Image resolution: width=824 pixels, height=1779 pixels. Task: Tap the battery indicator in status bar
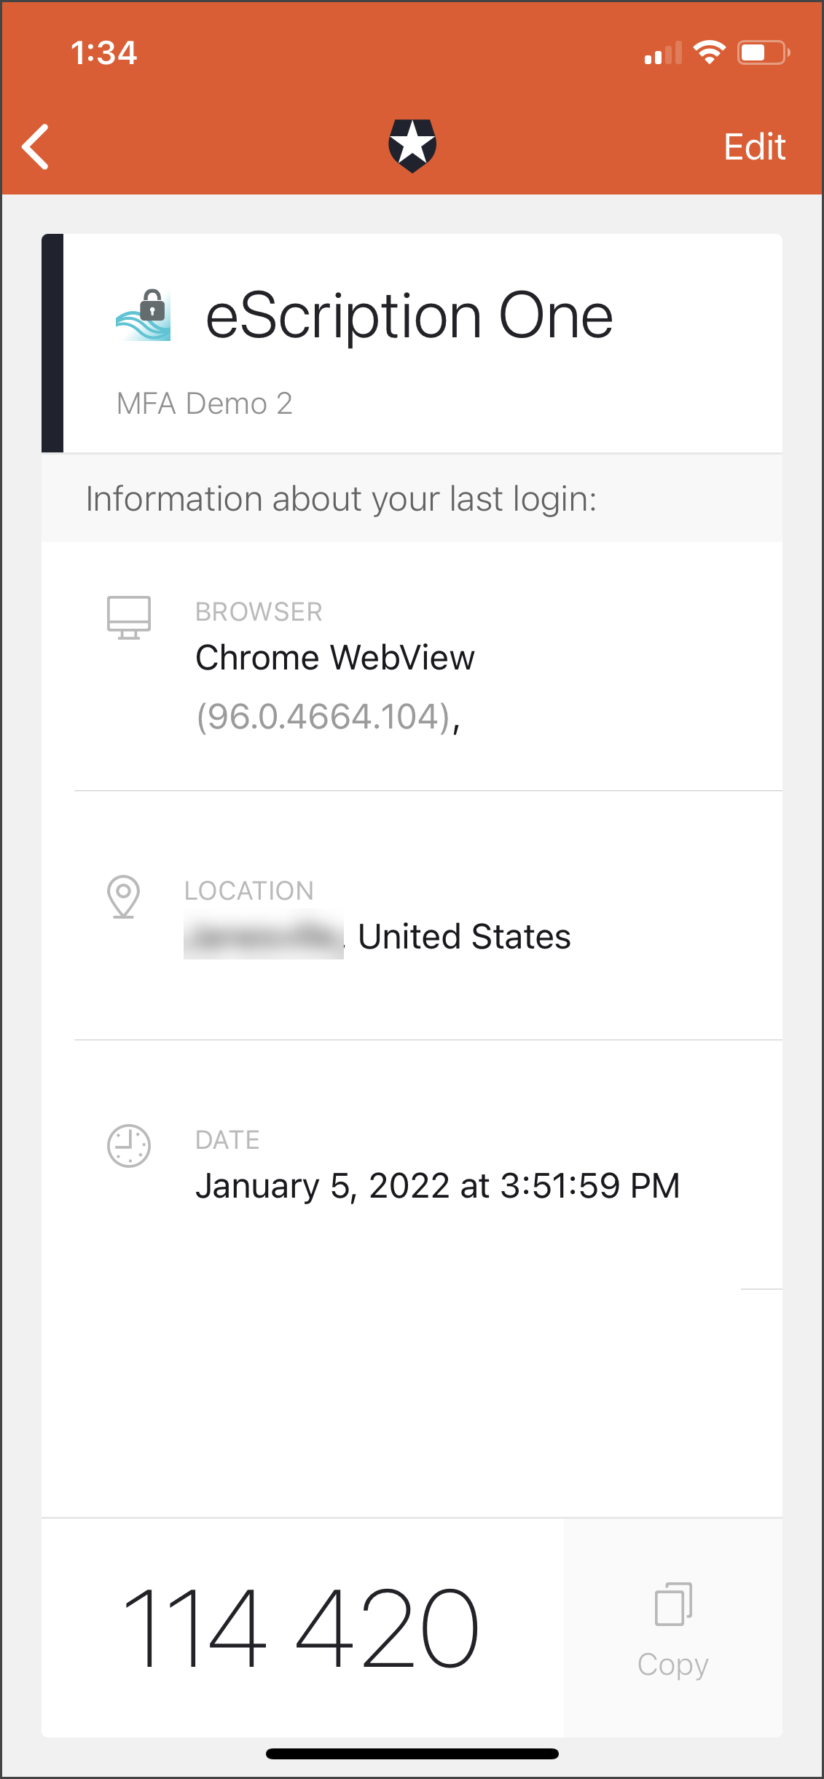tap(763, 52)
